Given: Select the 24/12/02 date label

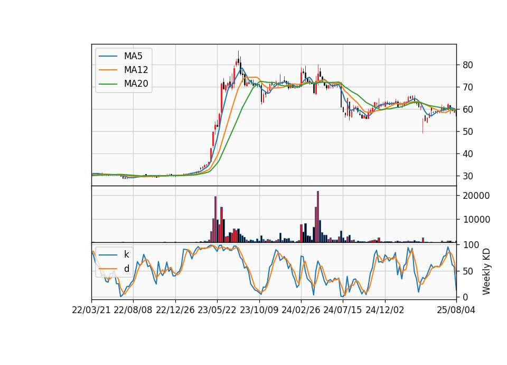Looking at the screenshot, I should (385, 310).
